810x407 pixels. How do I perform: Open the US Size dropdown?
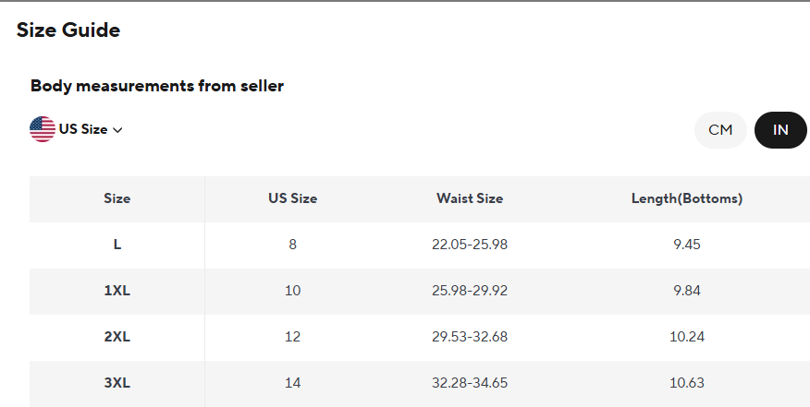point(83,129)
